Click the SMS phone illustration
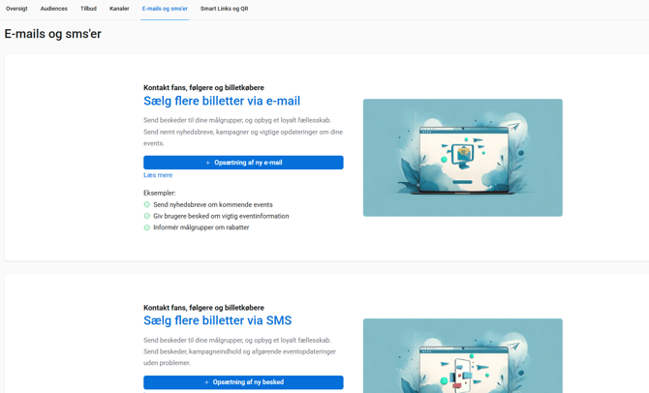The image size is (649, 393). tap(462, 358)
